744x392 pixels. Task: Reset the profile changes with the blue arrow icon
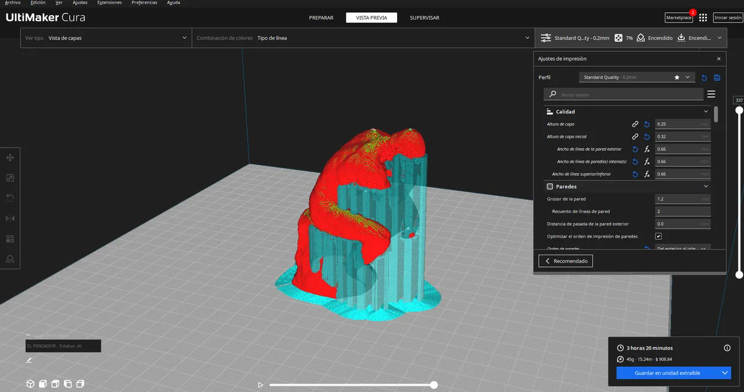click(704, 77)
